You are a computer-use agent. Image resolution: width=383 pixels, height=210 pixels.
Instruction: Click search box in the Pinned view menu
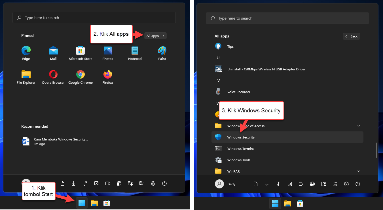[94, 18]
